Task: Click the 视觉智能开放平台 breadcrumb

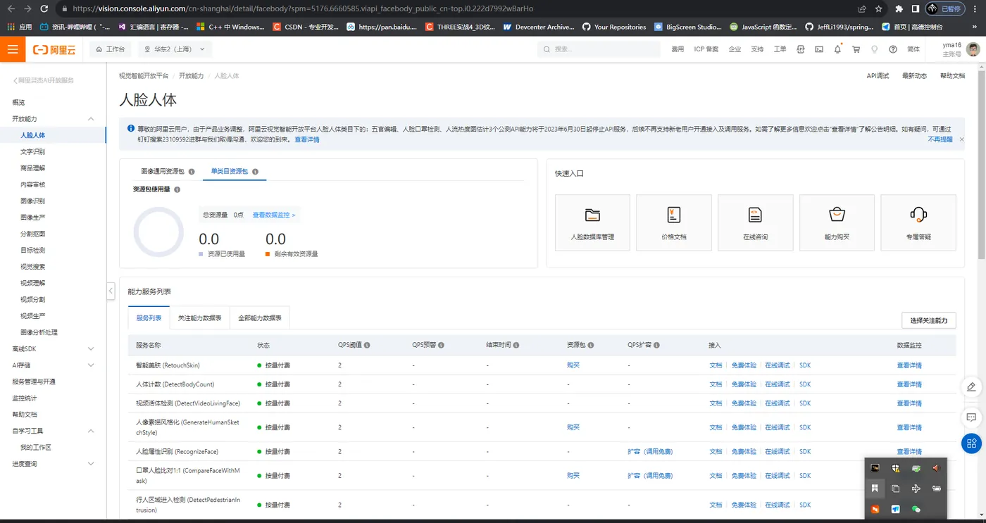Action: 144,75
